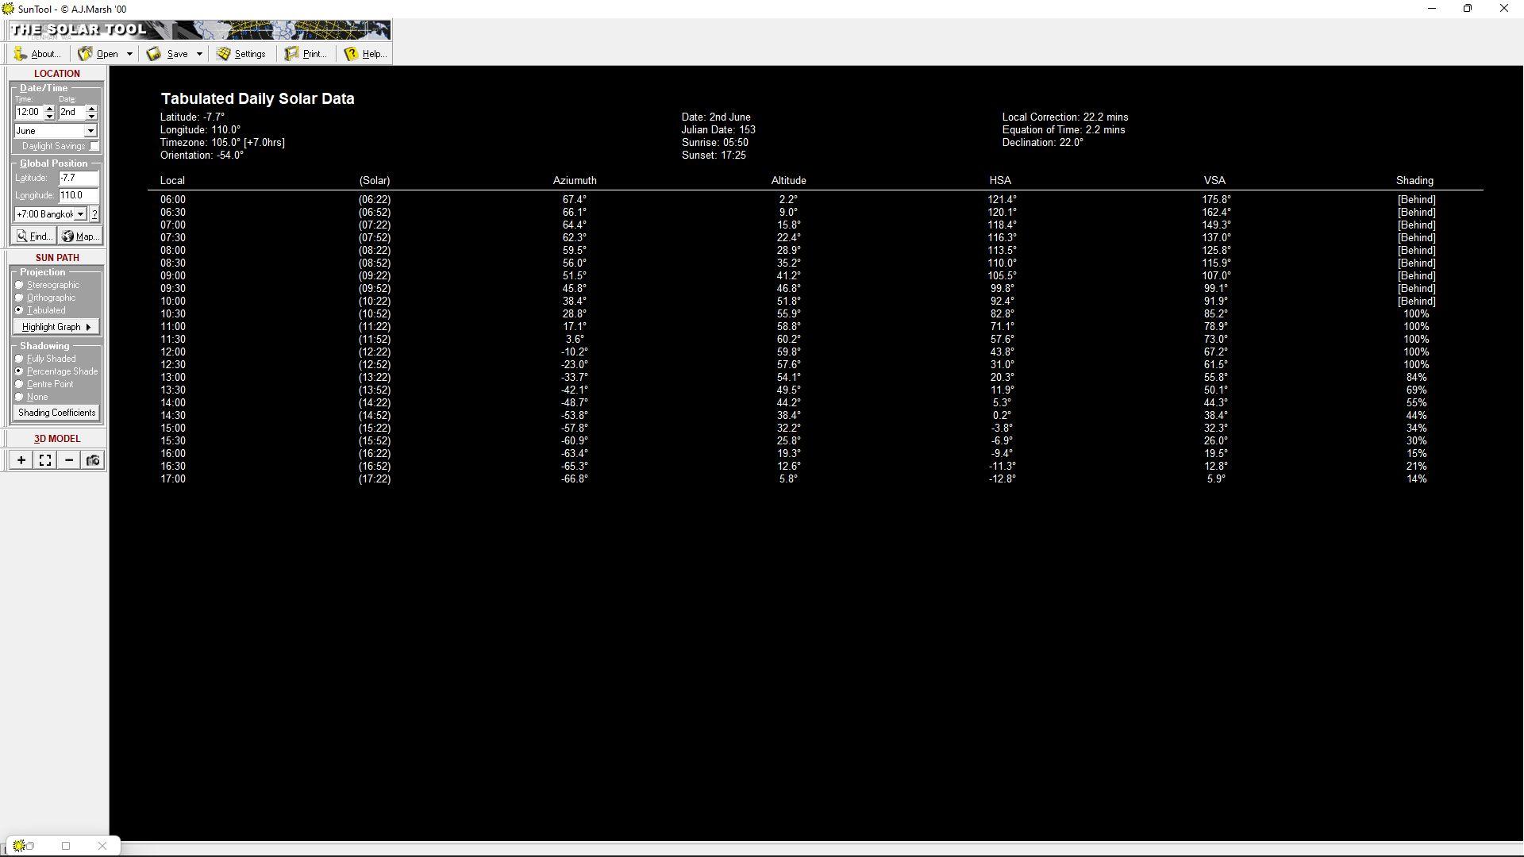Enable the Daylight Savings checkbox
The height and width of the screenshot is (857, 1524).
tap(94, 146)
